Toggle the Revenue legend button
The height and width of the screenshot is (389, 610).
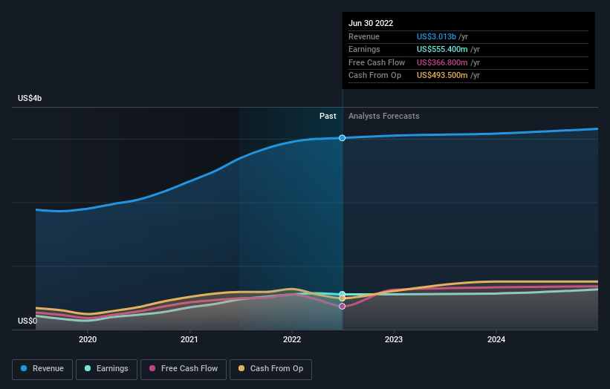point(42,369)
